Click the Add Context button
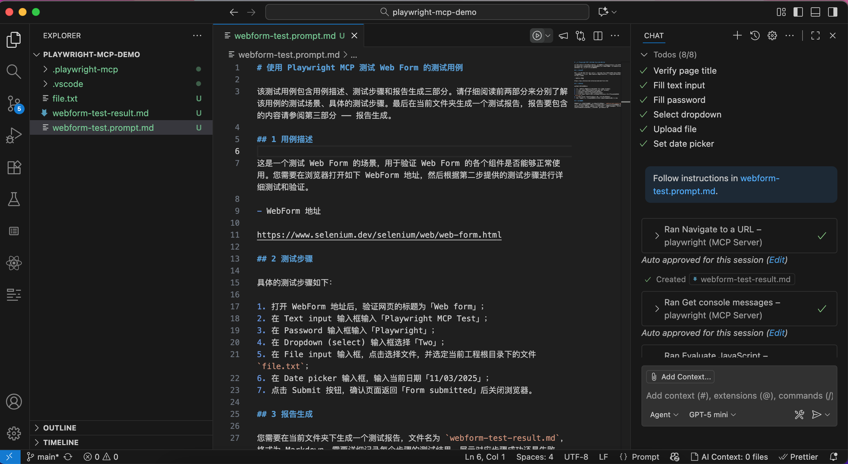The width and height of the screenshot is (848, 464). tap(681, 377)
